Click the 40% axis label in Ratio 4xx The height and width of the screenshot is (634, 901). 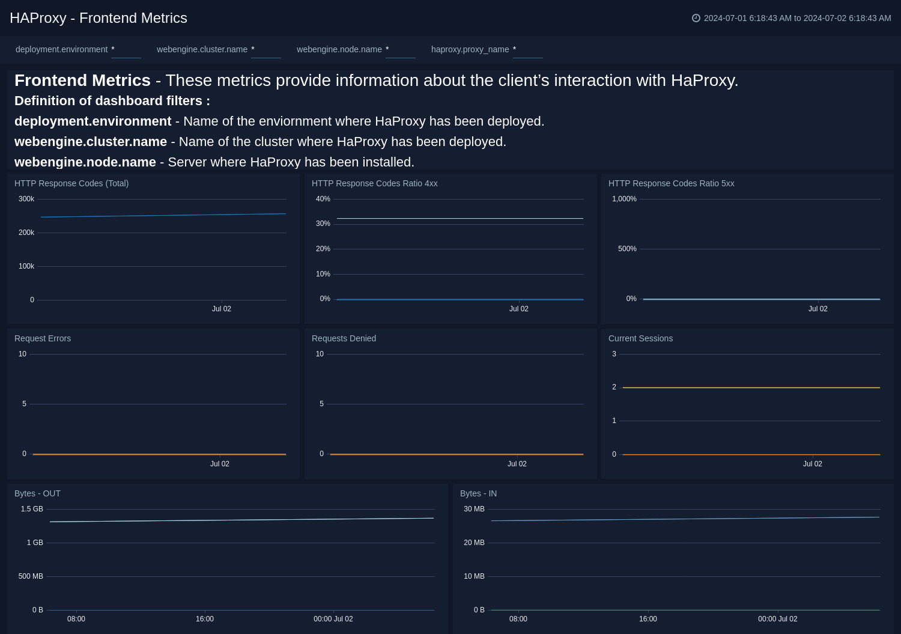point(323,199)
